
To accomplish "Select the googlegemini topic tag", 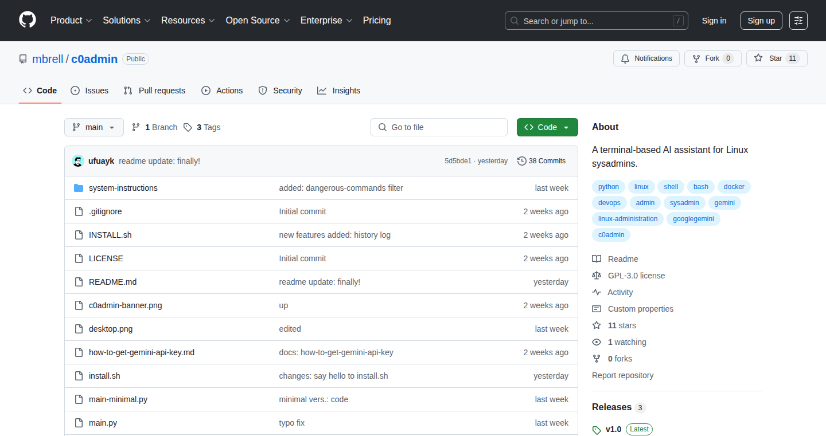I will click(693, 219).
